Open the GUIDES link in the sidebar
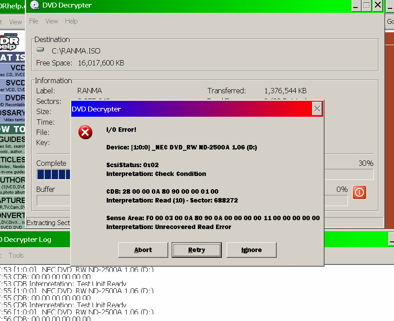This screenshot has width=394, height=321. click(12, 139)
